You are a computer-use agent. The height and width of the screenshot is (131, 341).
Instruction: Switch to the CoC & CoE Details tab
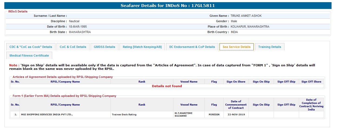coord(73,47)
